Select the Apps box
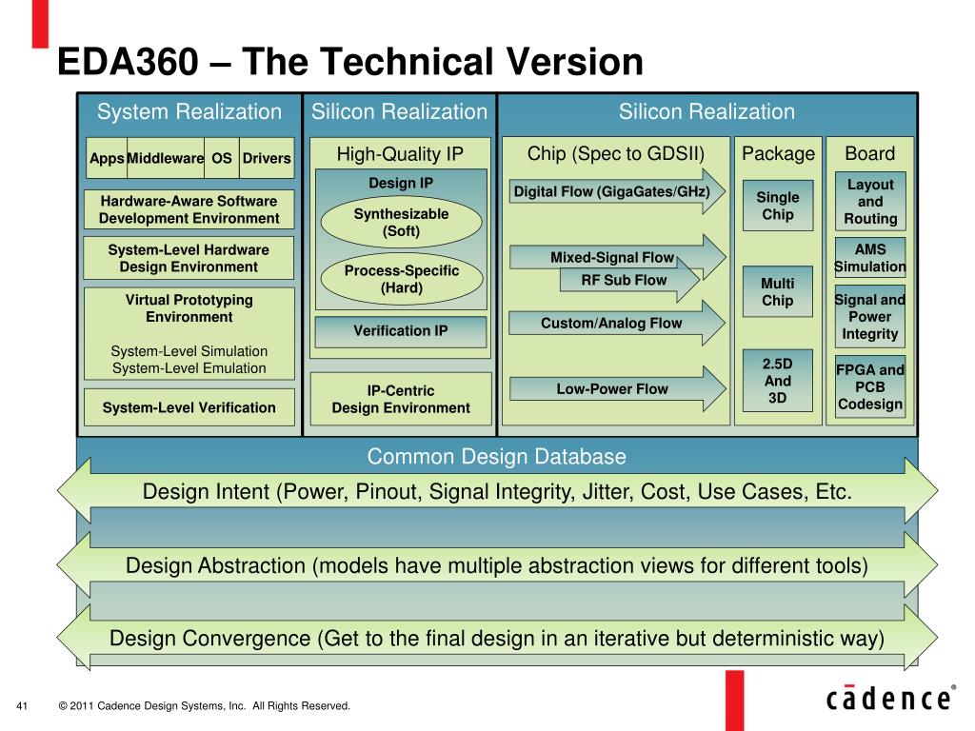This screenshot has height=731, width=975. pyautogui.click(x=107, y=158)
